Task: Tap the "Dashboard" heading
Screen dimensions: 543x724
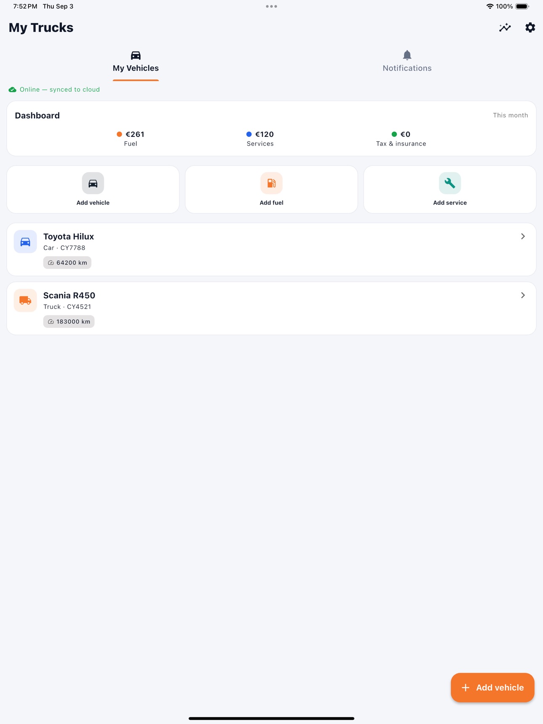Action: [37, 116]
